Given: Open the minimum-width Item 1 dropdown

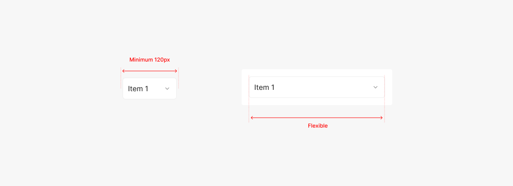Looking at the screenshot, I should tap(149, 89).
